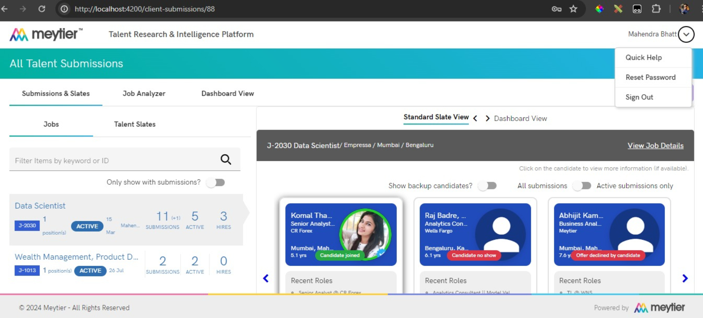
Task: Click right chevron before Dashboard View
Action: [487, 118]
